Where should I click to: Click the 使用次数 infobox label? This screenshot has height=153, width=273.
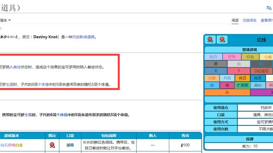click(221, 129)
